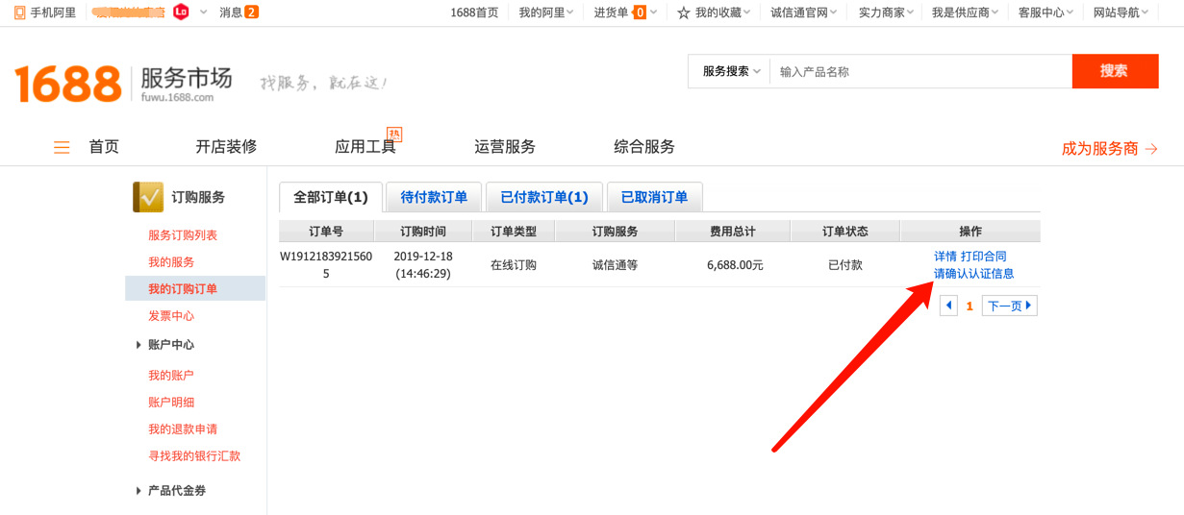Switch to the 待付款订单 tab

pos(434,197)
